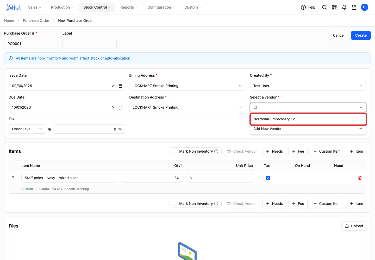Toggle Tax checkbox for Staff polos row
Image resolution: width=375 pixels, height=260 pixels.
[268, 178]
